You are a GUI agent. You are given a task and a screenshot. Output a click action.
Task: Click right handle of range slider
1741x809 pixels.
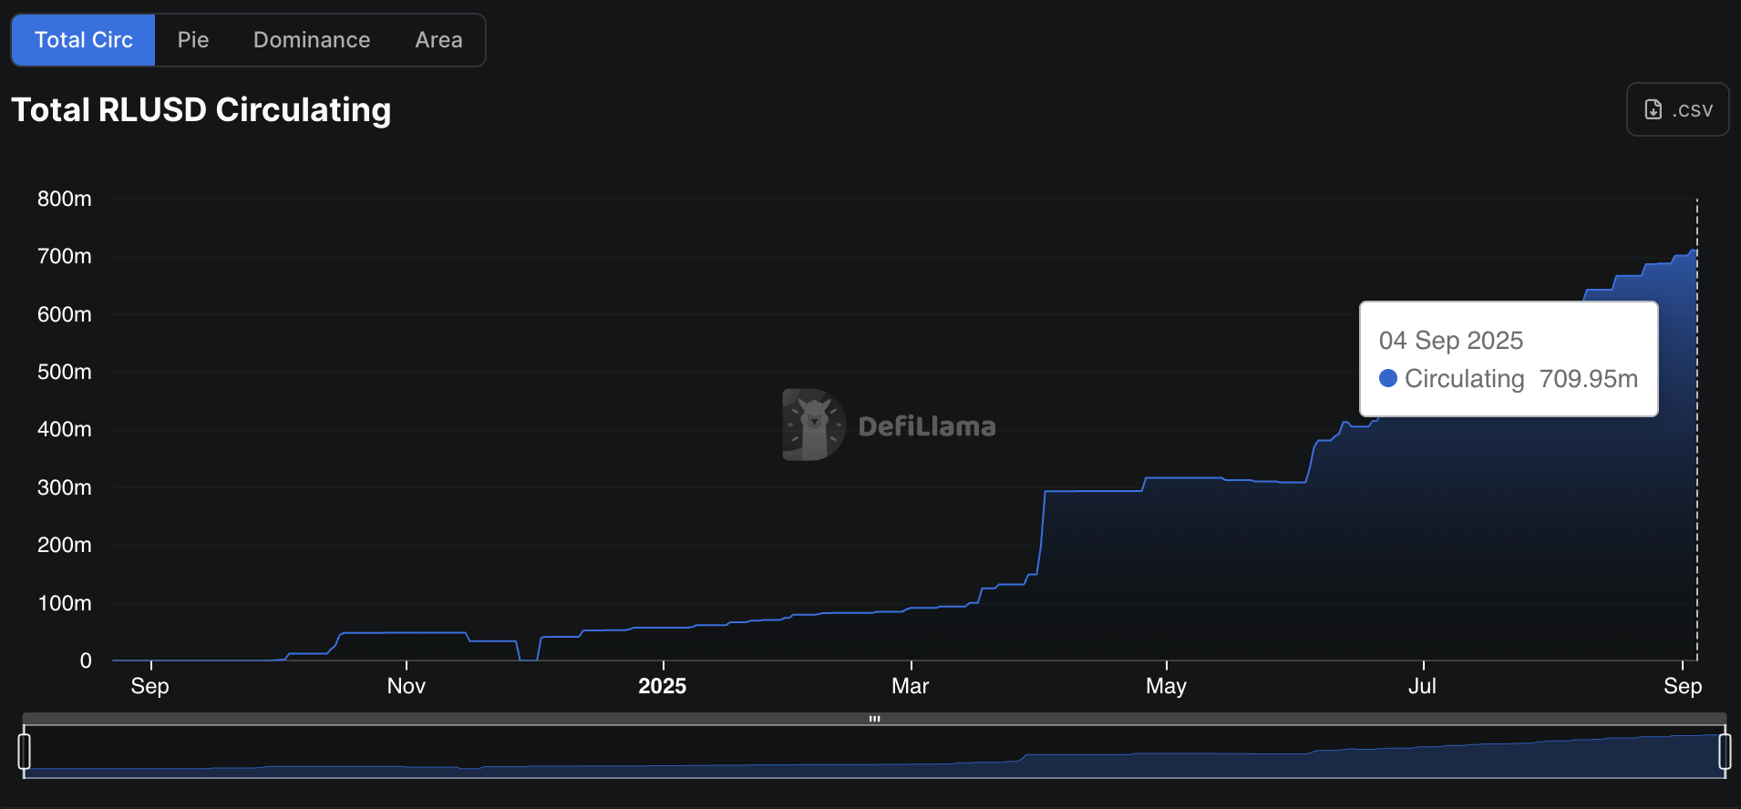(x=1724, y=752)
